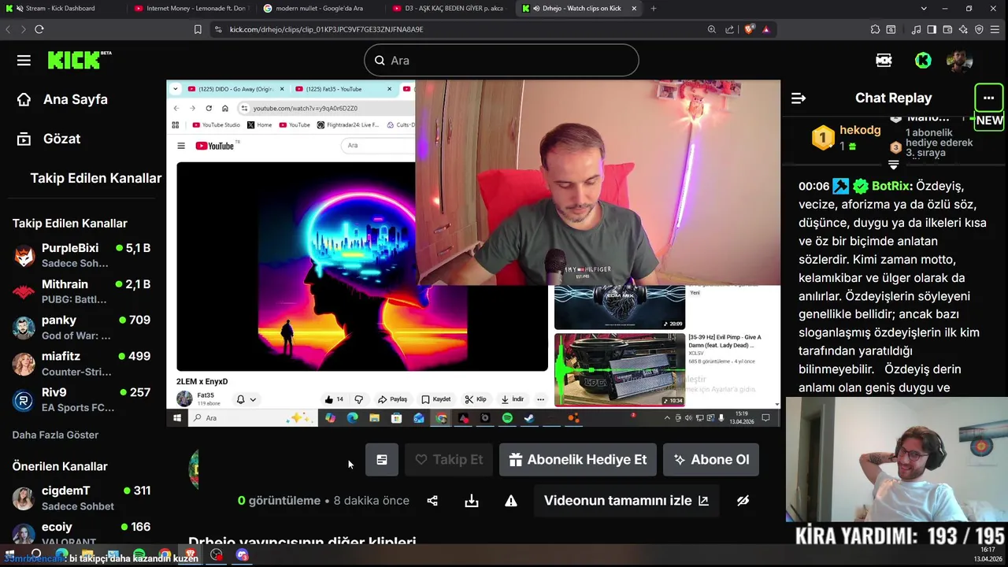Click the Abonelik Hediye Et button
The width and height of the screenshot is (1008, 567).
pyautogui.click(x=578, y=460)
